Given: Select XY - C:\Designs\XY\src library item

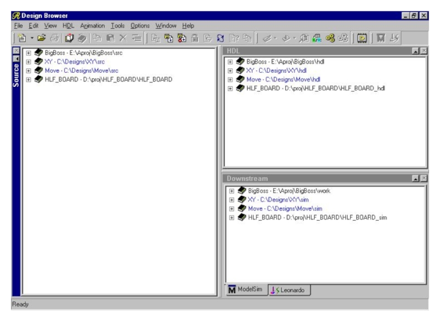Looking at the screenshot, I should 73,62.
